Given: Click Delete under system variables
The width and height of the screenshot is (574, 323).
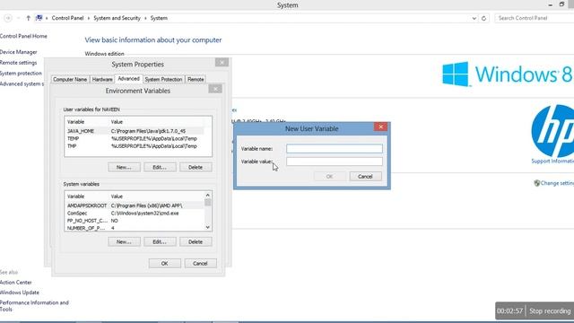Looking at the screenshot, I should tap(196, 242).
